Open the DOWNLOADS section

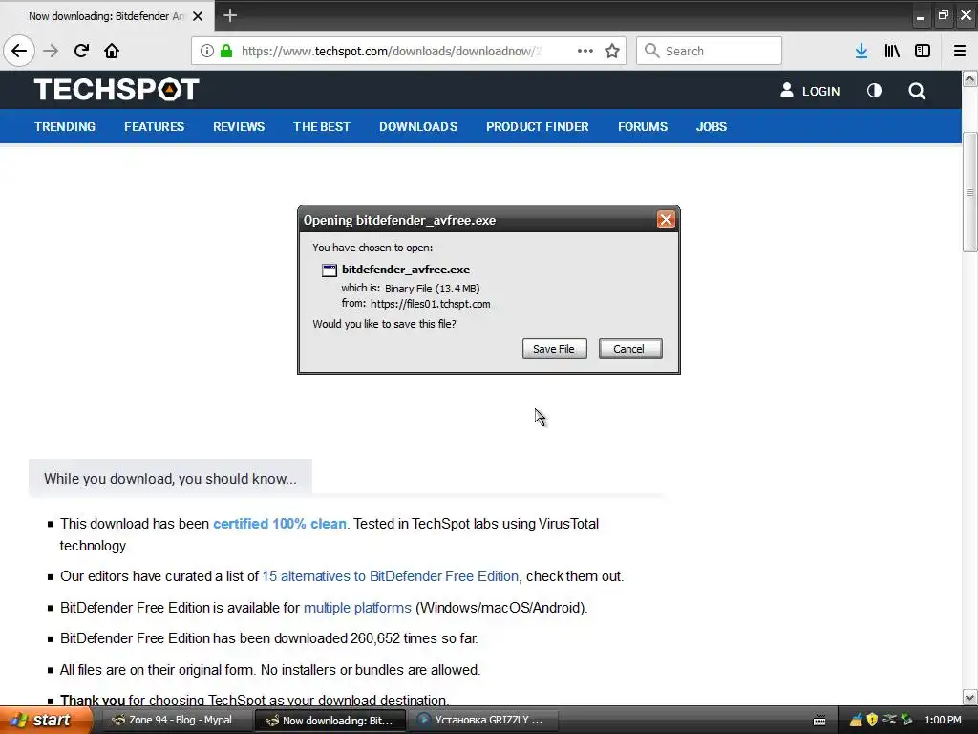click(418, 127)
